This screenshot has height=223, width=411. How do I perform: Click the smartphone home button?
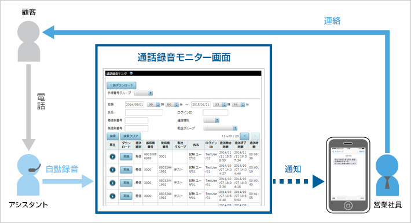tap(348, 206)
